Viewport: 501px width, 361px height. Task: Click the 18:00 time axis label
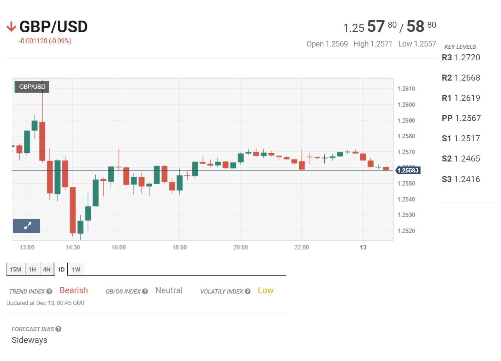coord(179,247)
